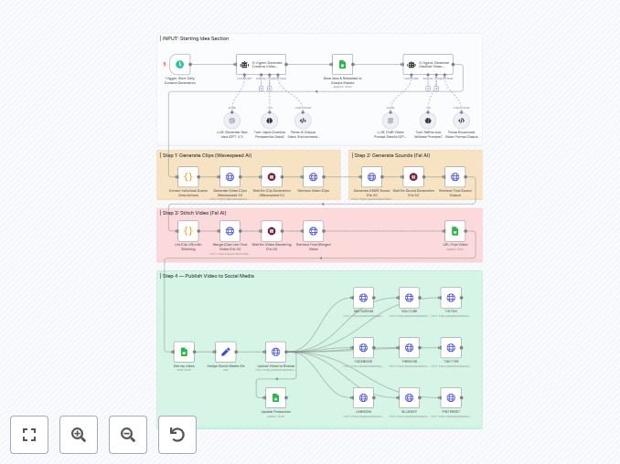The image size is (620, 464).
Task: Select the INSTAGRAM publish node
Action: [363, 298]
